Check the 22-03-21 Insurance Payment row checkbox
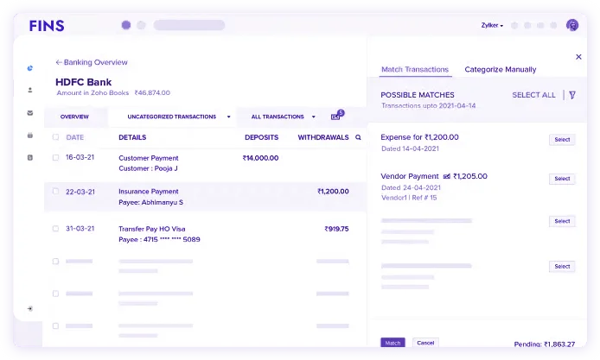Screen dimensions: 600x360 56,192
